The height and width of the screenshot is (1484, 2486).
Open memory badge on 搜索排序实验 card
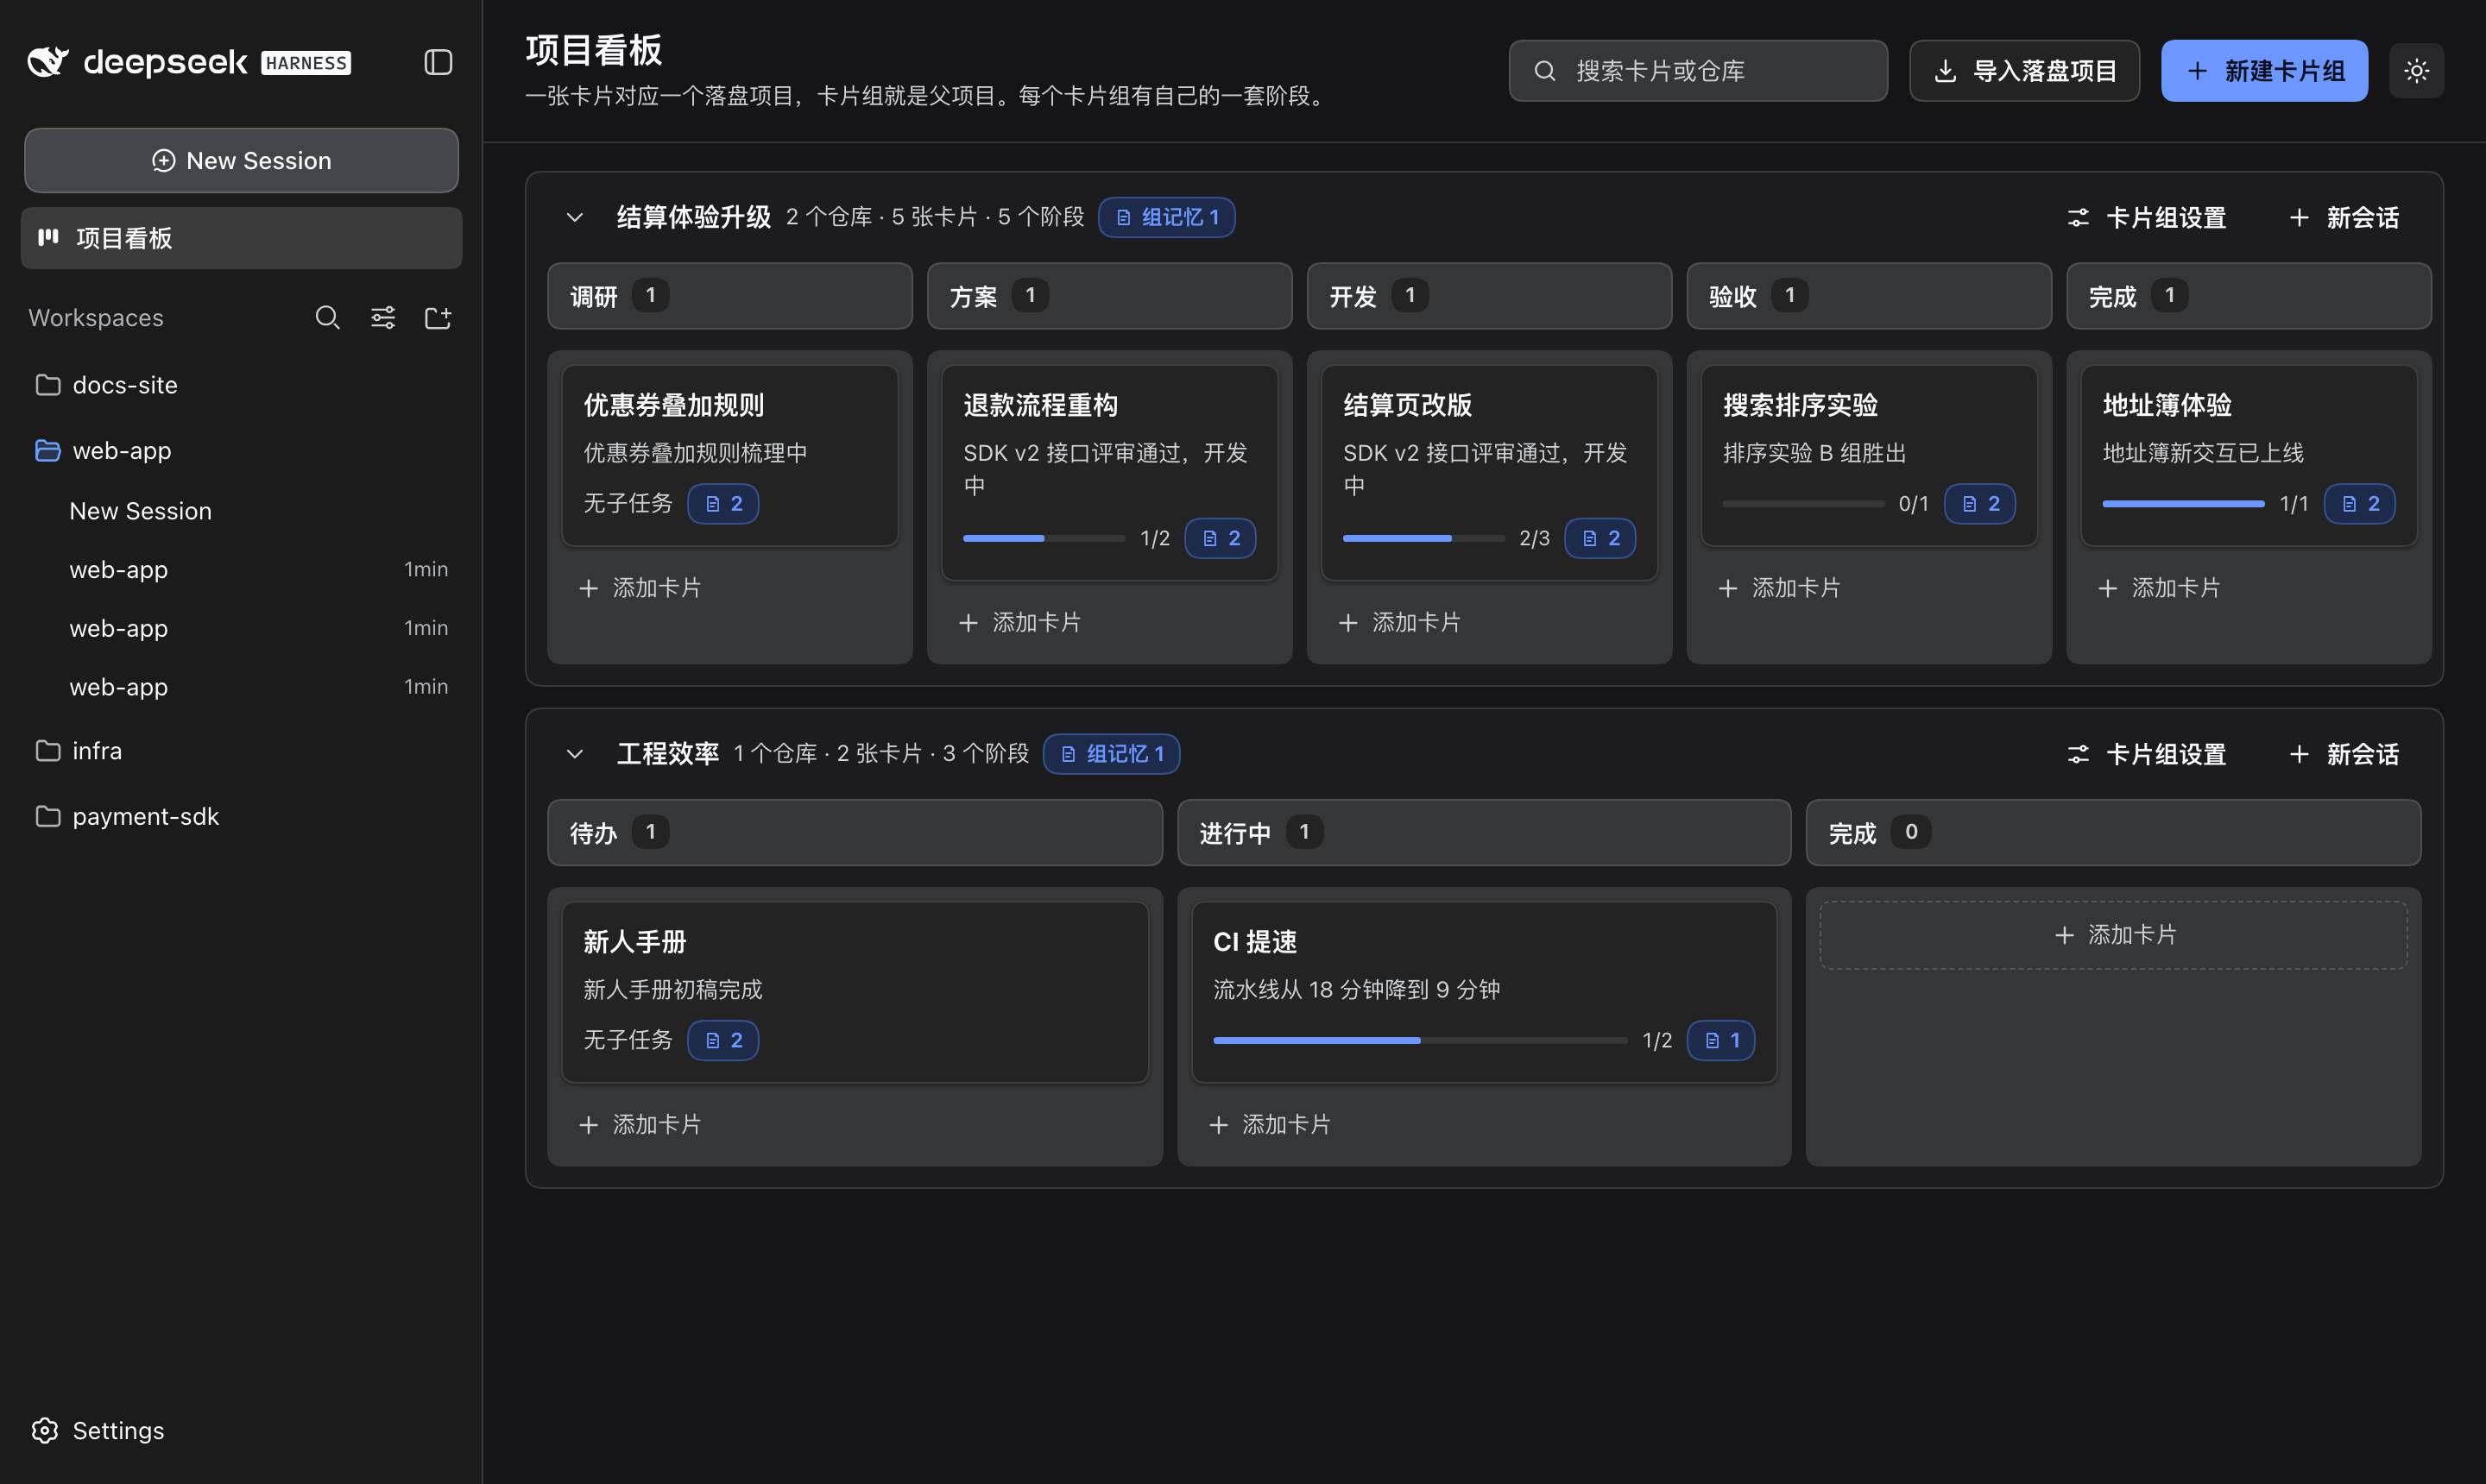1978,504
